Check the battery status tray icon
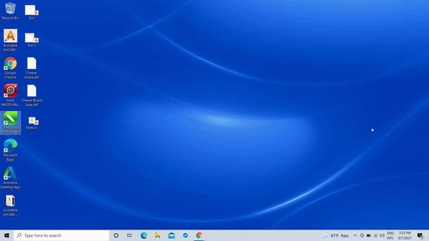 tap(369, 236)
